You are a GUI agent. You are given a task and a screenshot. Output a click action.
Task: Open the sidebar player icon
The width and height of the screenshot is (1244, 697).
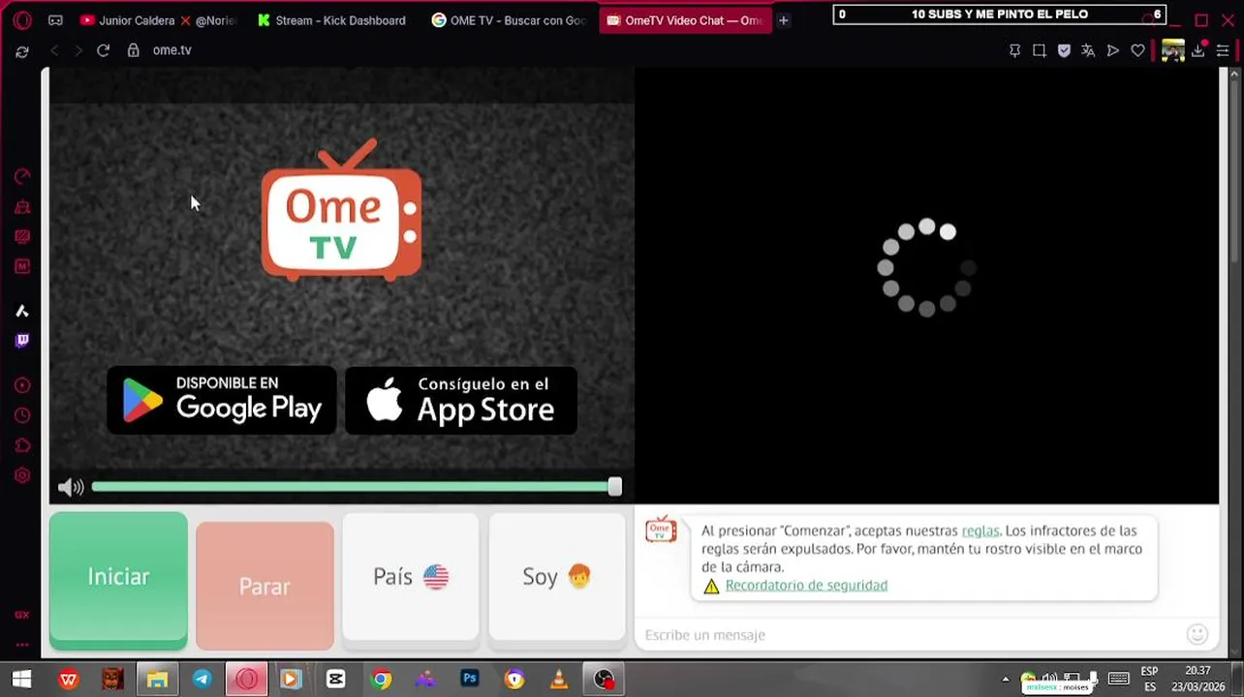(x=22, y=385)
